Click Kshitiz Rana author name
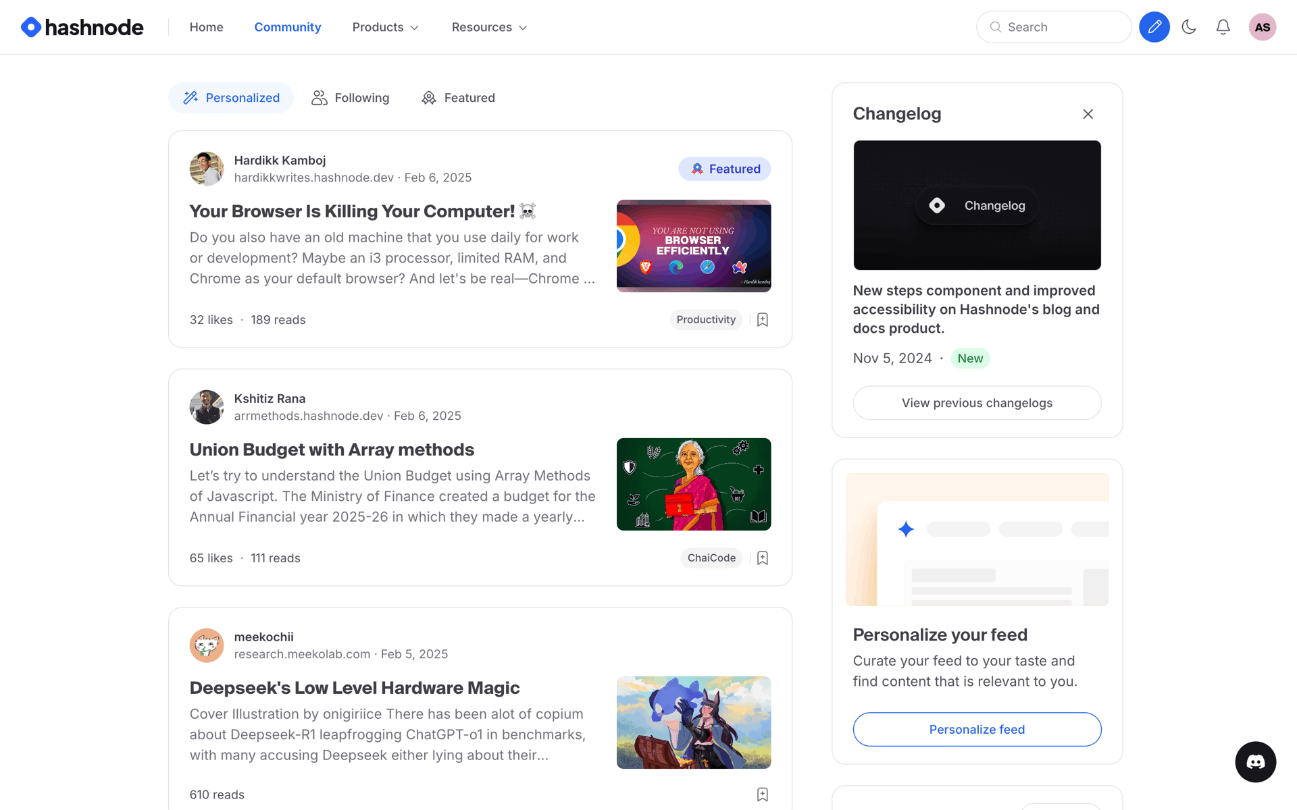This screenshot has height=810, width=1297. pyautogui.click(x=270, y=398)
